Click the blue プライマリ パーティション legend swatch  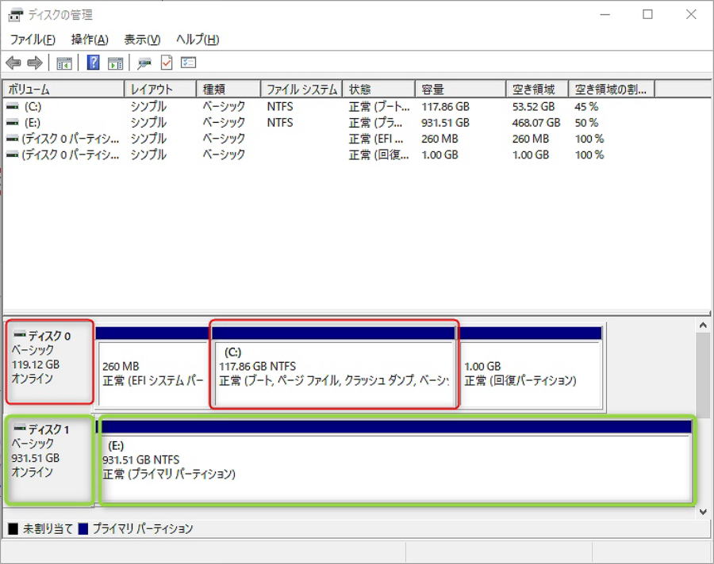click(x=83, y=528)
